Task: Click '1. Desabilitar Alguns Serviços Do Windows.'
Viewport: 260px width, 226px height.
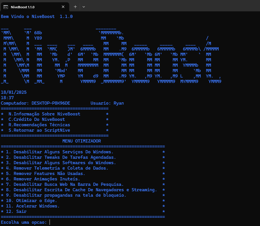Action: coord(60,152)
